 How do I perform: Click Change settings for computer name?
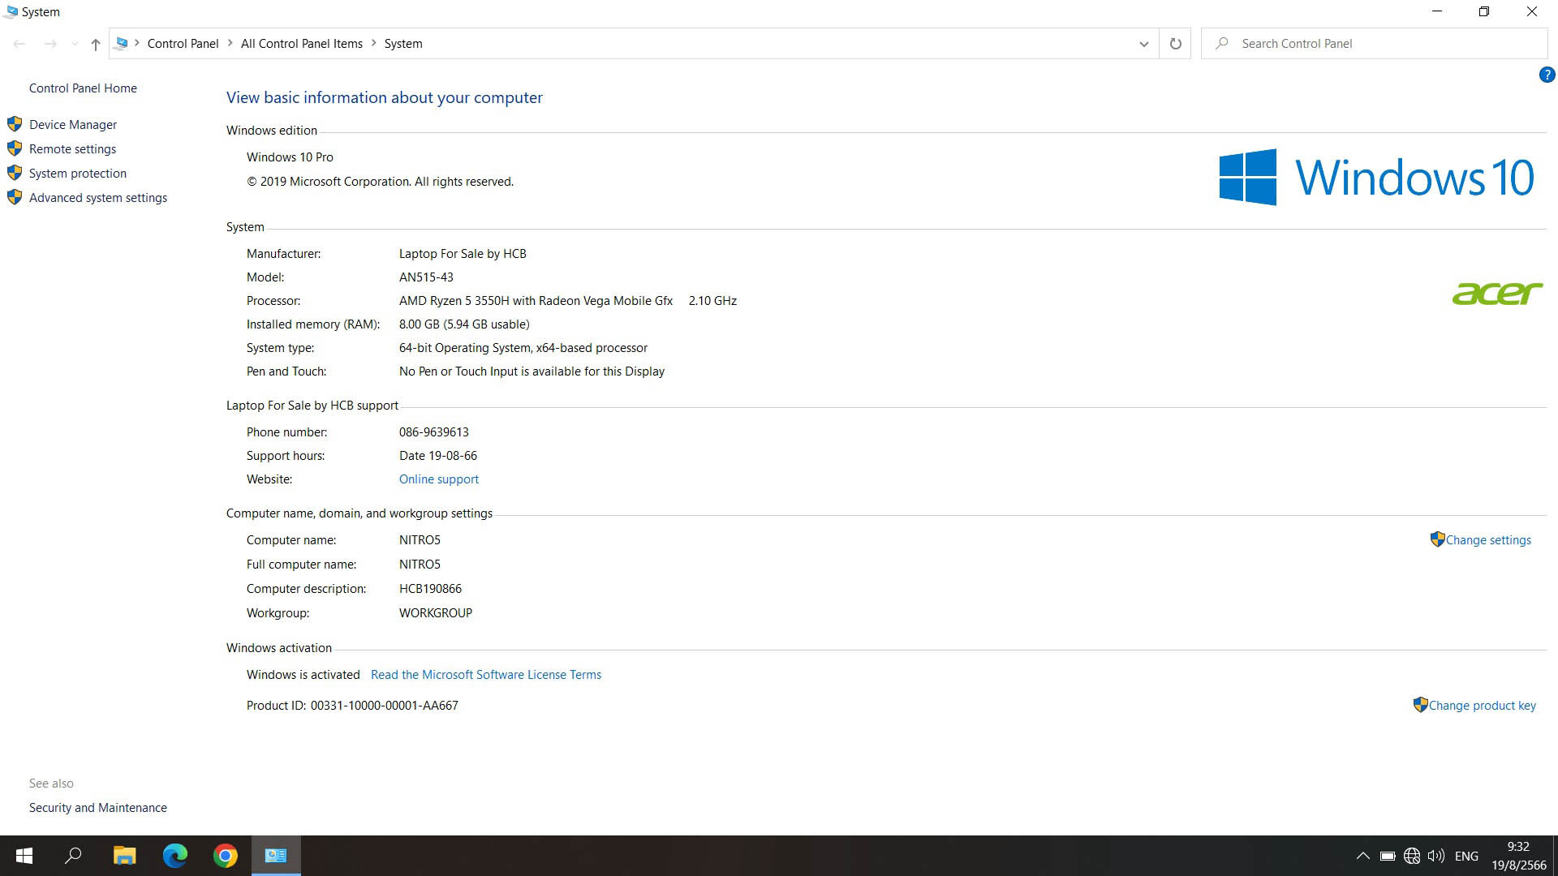click(x=1488, y=540)
